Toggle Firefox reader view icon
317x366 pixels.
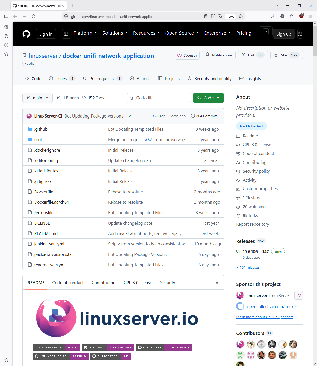(x=206, y=17)
